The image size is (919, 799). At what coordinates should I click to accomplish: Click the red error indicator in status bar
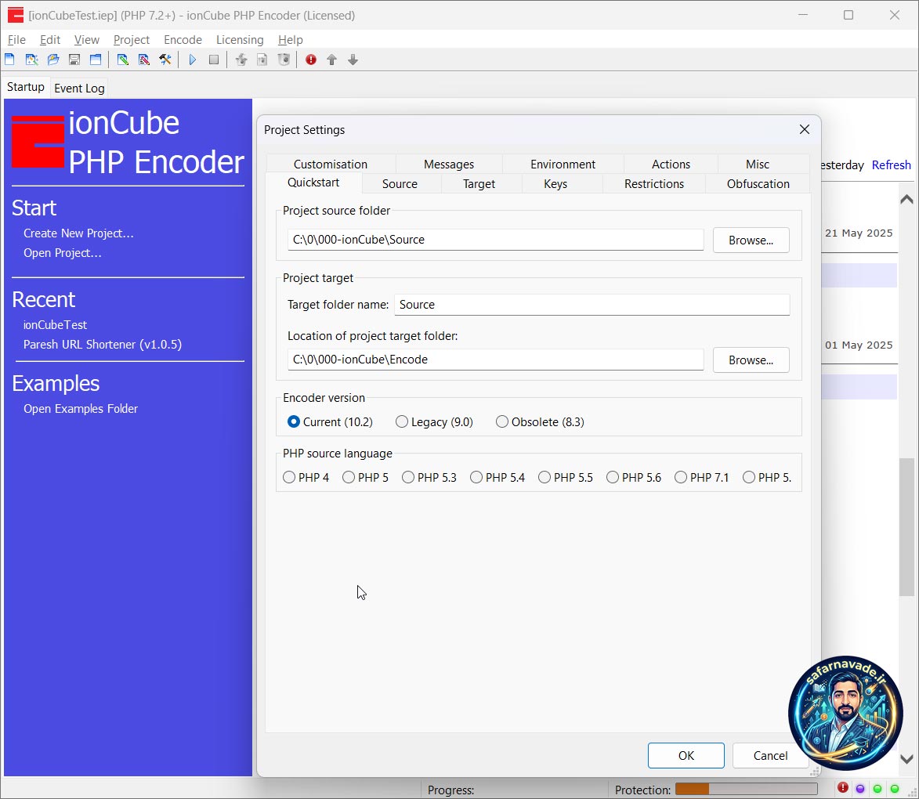pos(843,788)
